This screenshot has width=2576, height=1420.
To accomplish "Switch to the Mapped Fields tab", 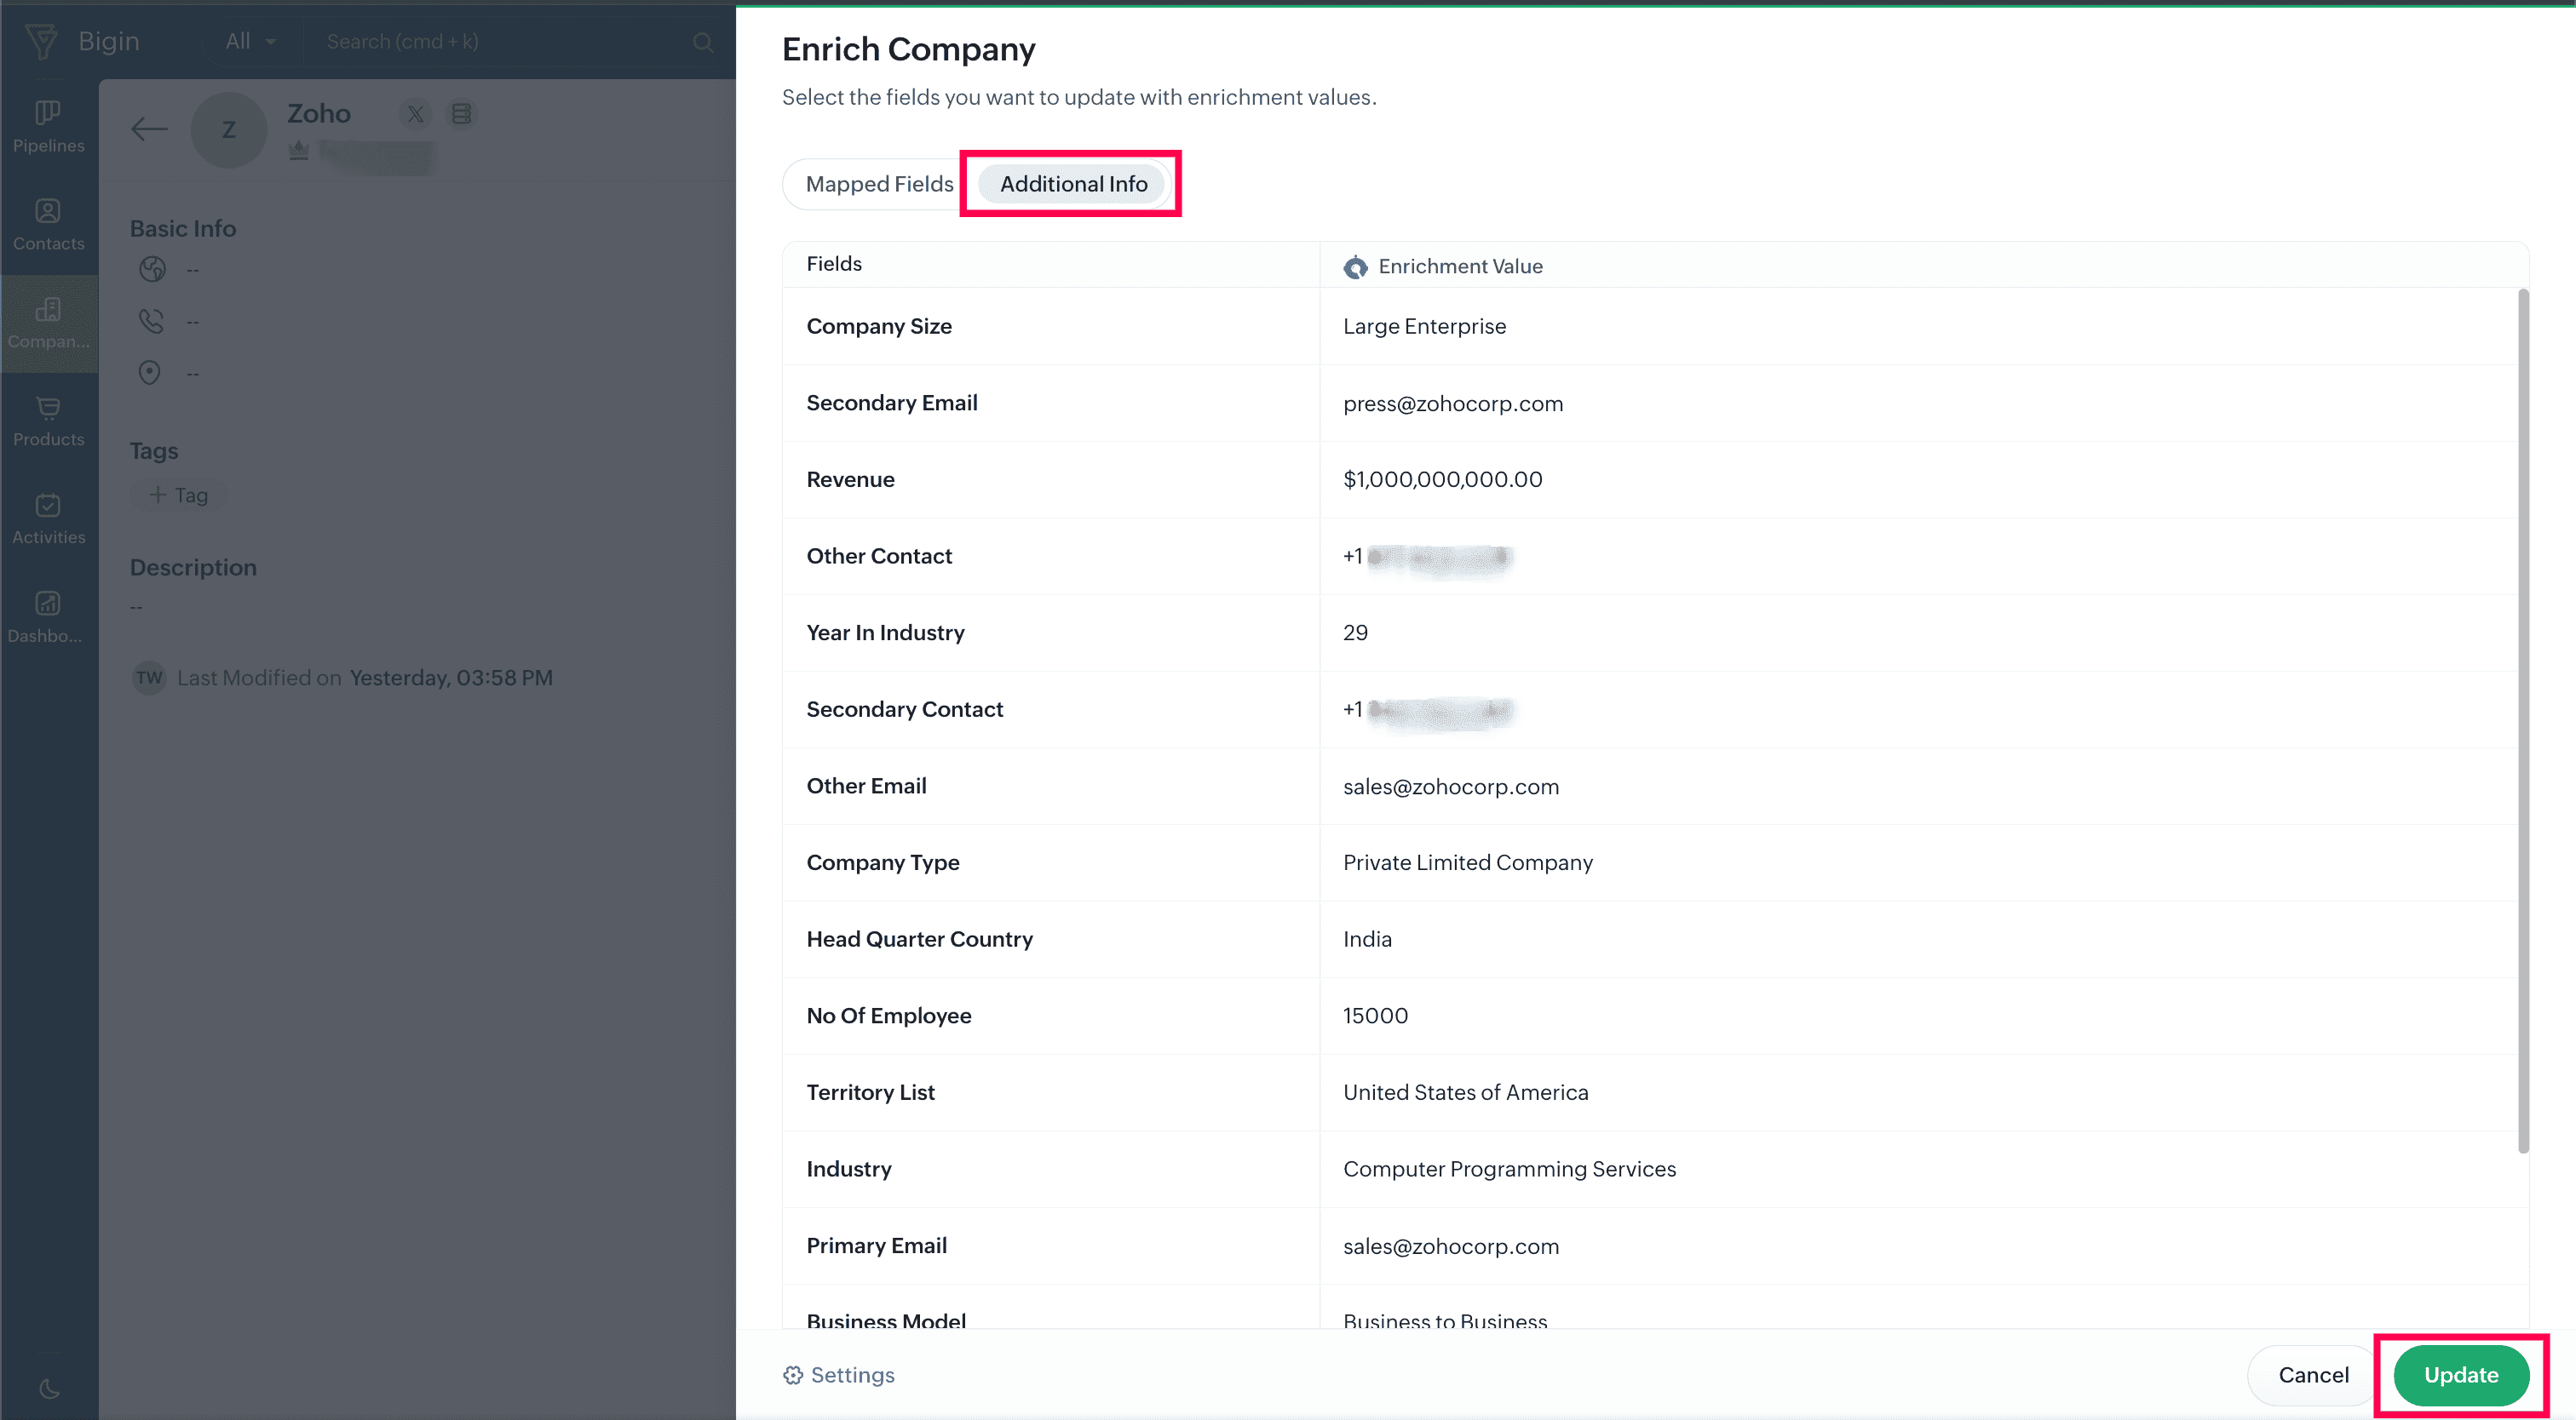I will coord(878,184).
